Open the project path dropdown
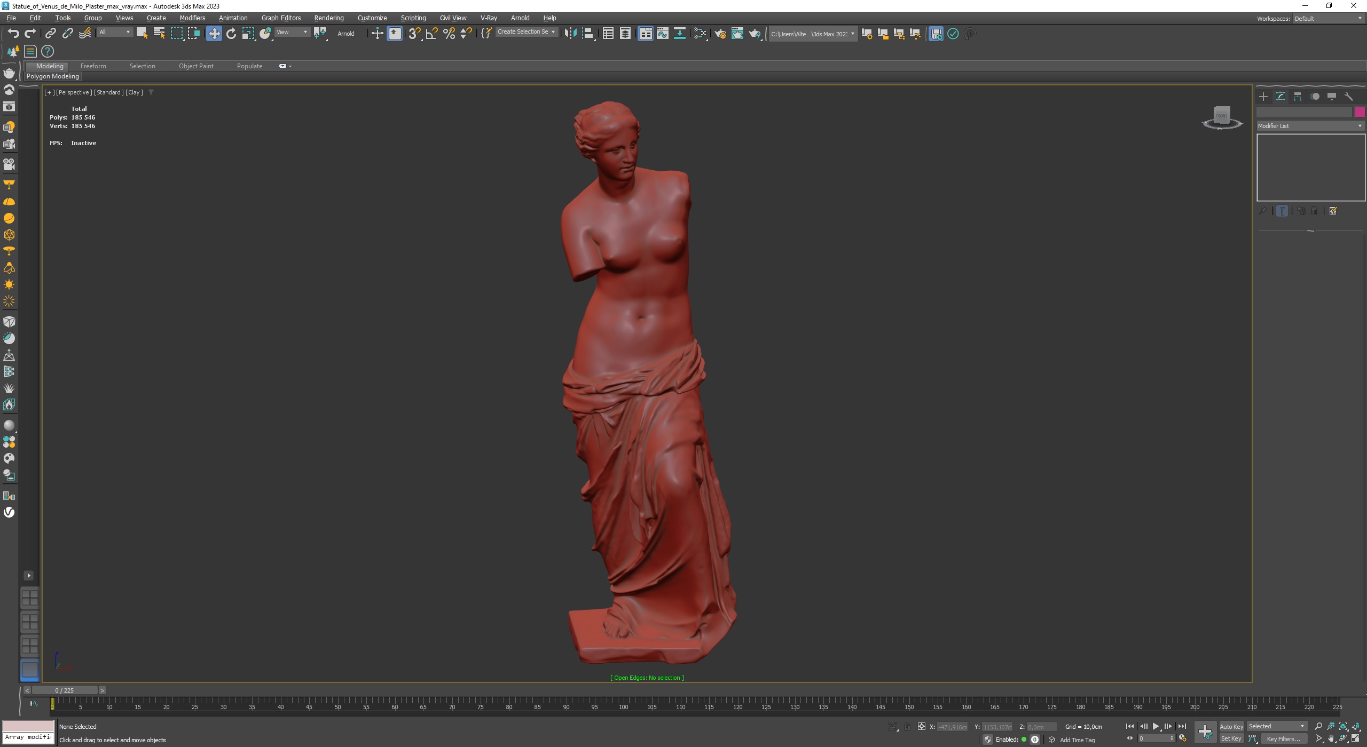This screenshot has width=1367, height=747. point(813,34)
